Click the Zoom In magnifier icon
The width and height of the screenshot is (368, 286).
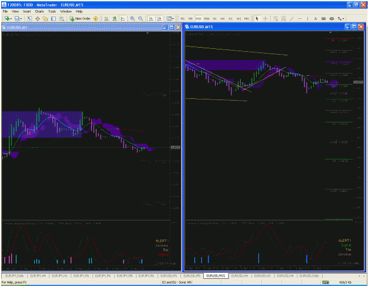pos(132,18)
